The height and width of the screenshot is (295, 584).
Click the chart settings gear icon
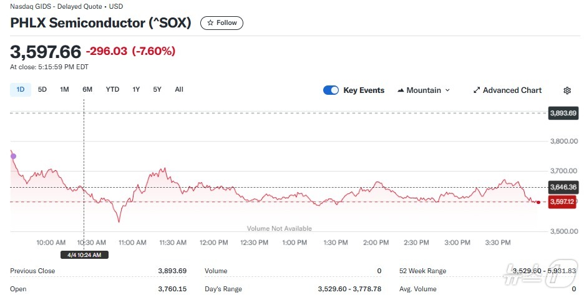(x=567, y=90)
